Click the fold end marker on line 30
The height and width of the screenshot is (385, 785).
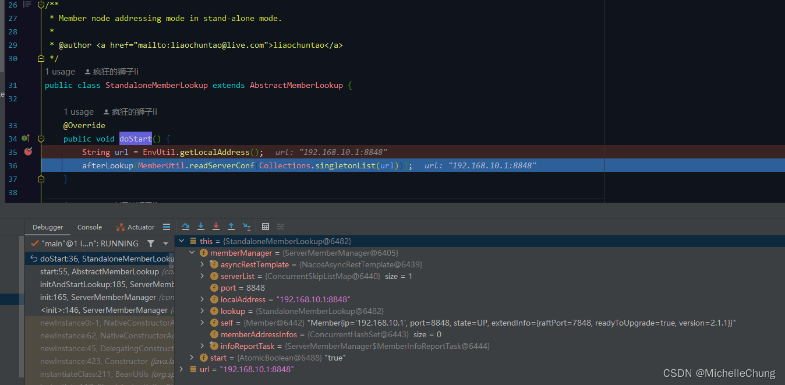(41, 58)
